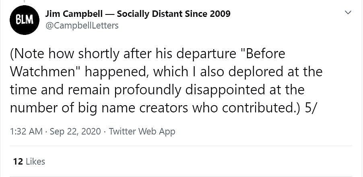
Task: Click the number 12 in likes count
Action: (18, 161)
